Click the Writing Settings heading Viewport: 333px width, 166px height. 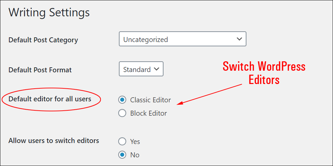tap(49, 13)
